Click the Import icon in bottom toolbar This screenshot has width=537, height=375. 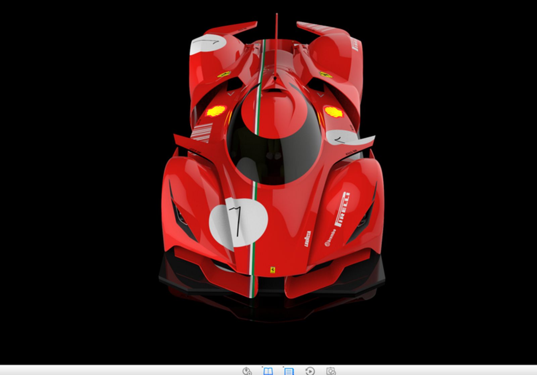pyautogui.click(x=247, y=371)
